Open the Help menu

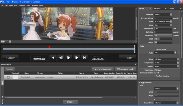click(41, 5)
